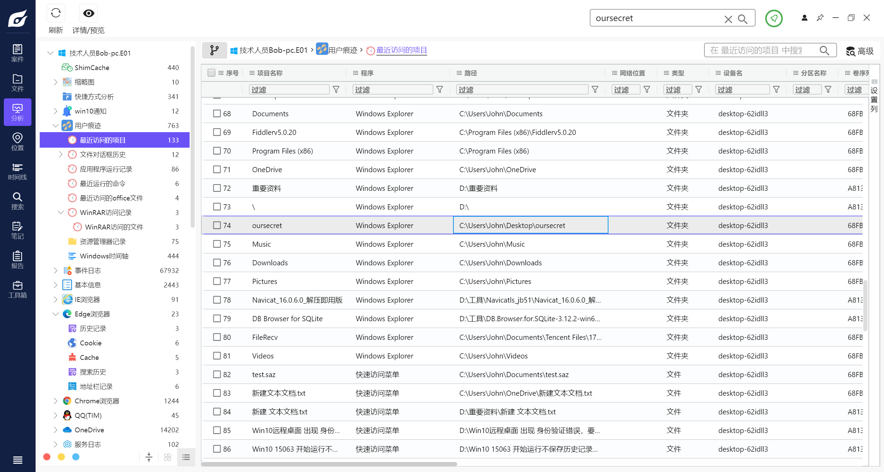884x472 pixels.
Task: Expand the 事件日志 tree node
Action: 56,270
